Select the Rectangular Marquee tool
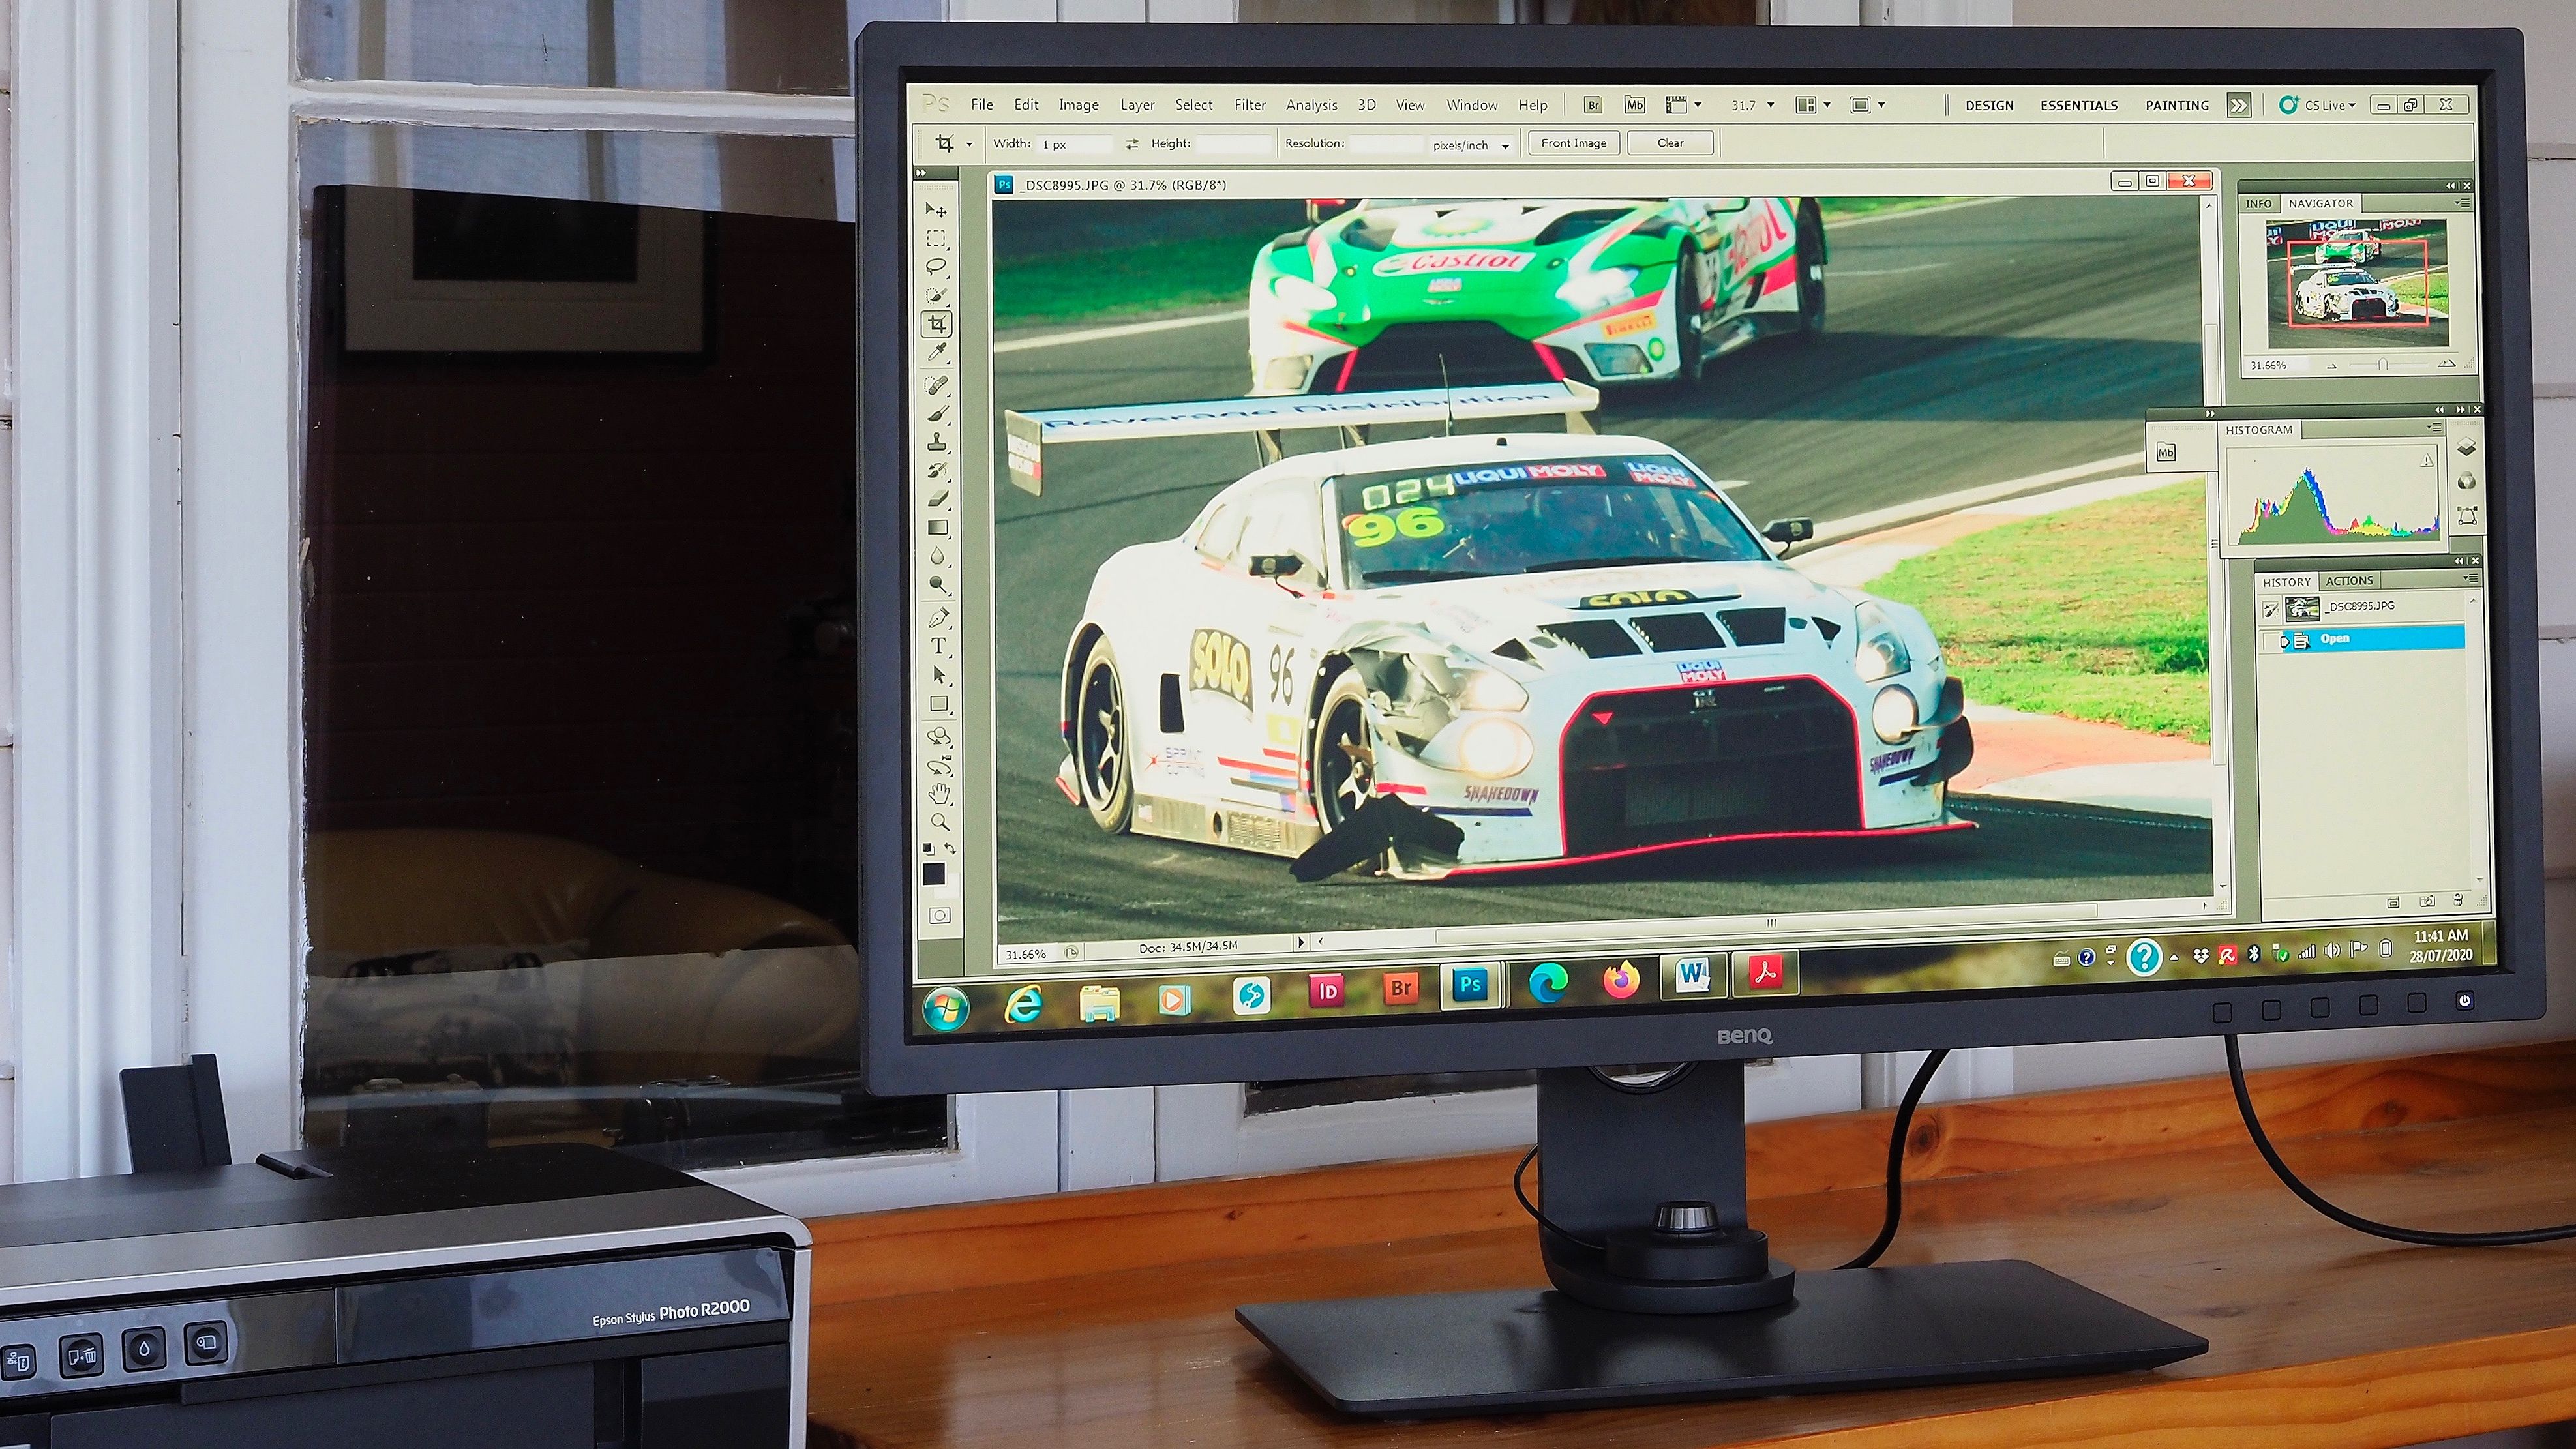 click(x=936, y=239)
